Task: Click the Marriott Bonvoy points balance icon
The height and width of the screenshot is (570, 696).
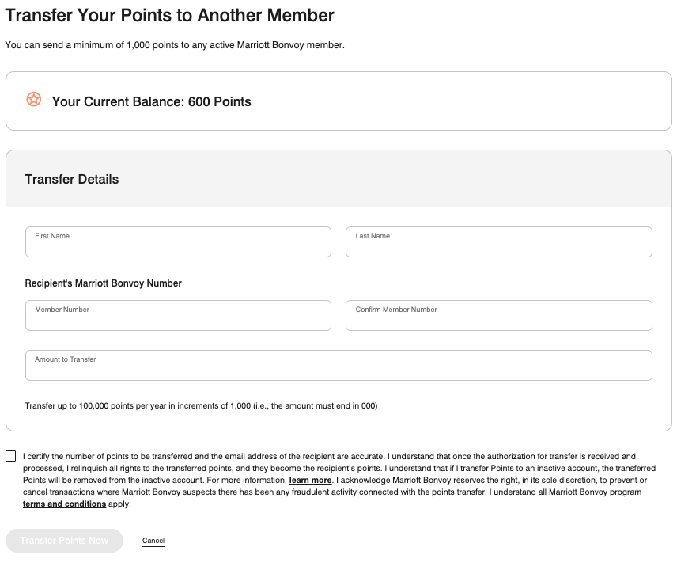Action: click(x=33, y=101)
